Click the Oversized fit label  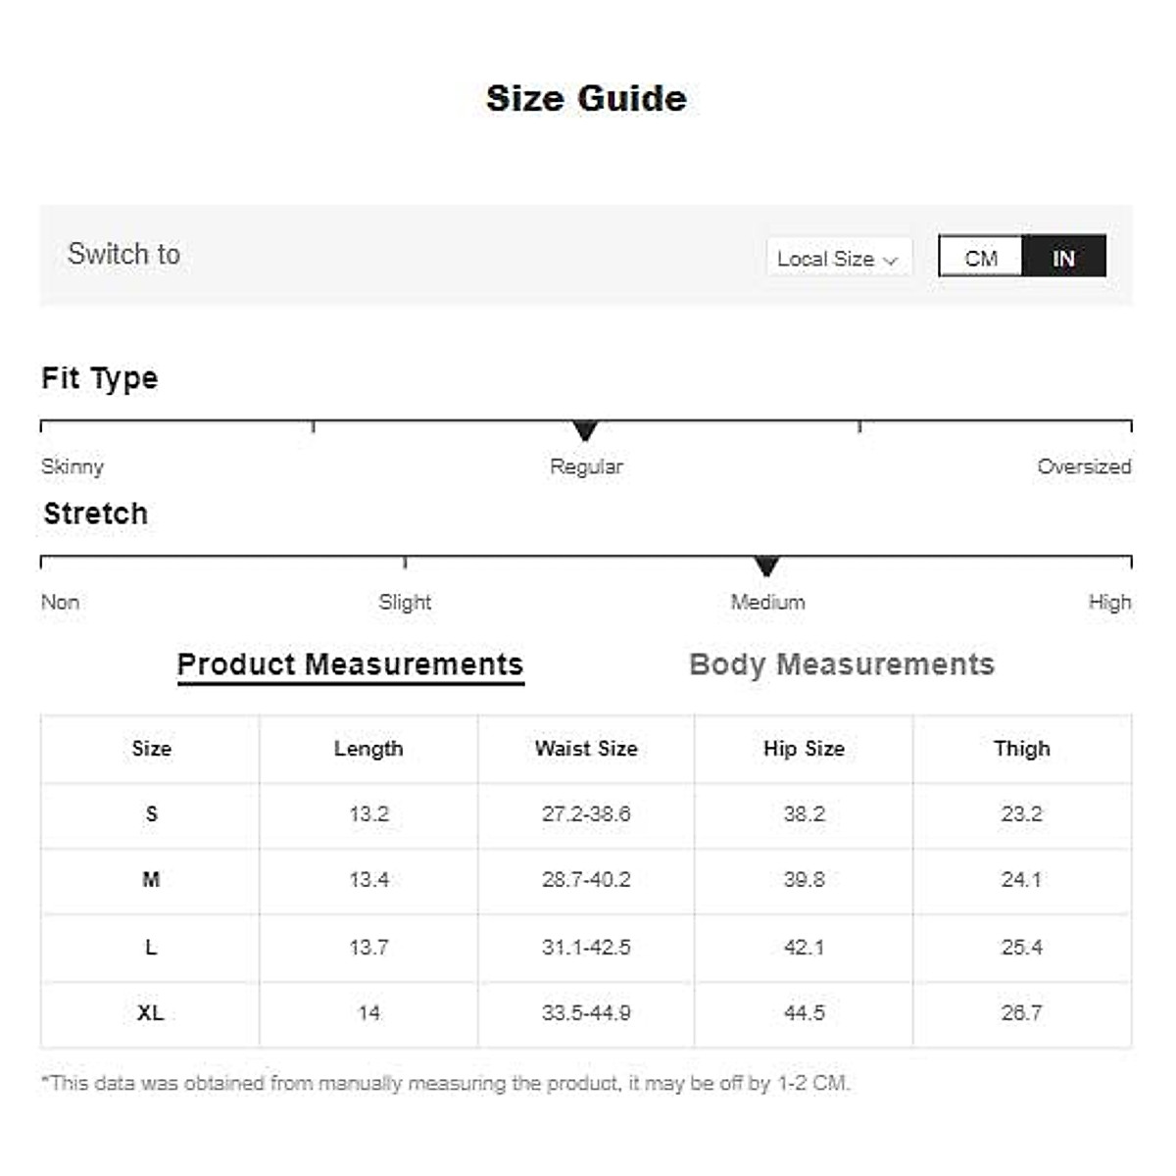click(1083, 466)
